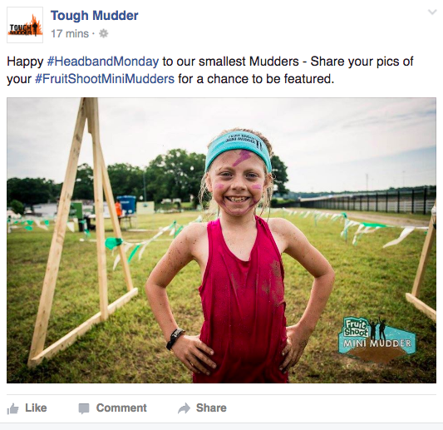Click the Share text button
This screenshot has width=443, height=430.
211,408
